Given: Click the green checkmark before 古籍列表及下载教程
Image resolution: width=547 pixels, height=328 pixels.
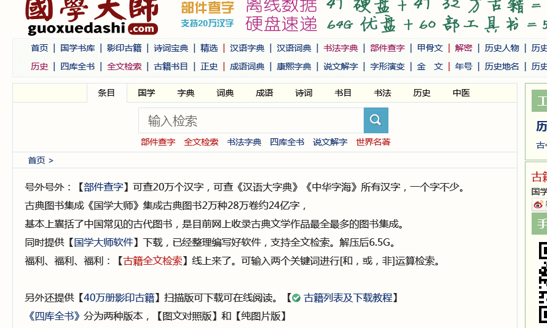Looking at the screenshot, I should pyautogui.click(x=296, y=298).
